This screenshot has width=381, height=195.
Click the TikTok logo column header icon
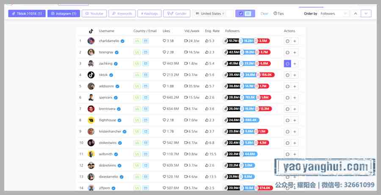click(91, 31)
